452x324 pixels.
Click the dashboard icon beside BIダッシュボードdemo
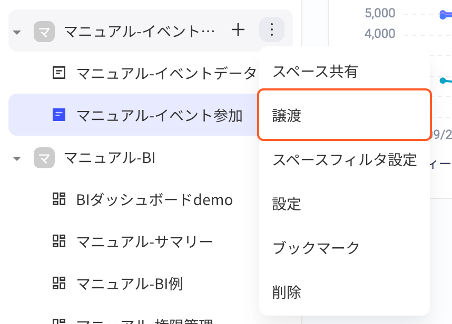pyautogui.click(x=59, y=199)
